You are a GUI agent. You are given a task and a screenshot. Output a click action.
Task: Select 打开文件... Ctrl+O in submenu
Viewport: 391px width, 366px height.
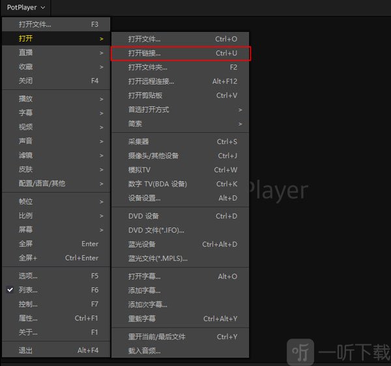[x=181, y=39]
